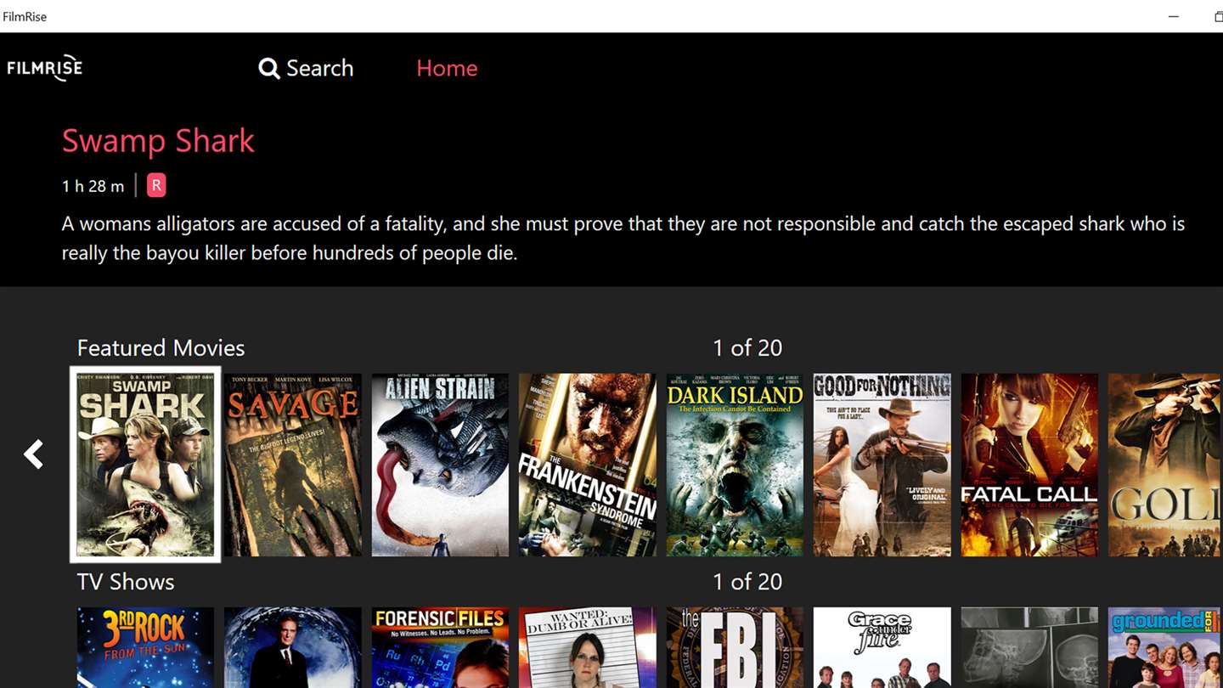
Task: Open the Grace Under Fire show
Action: point(882,647)
